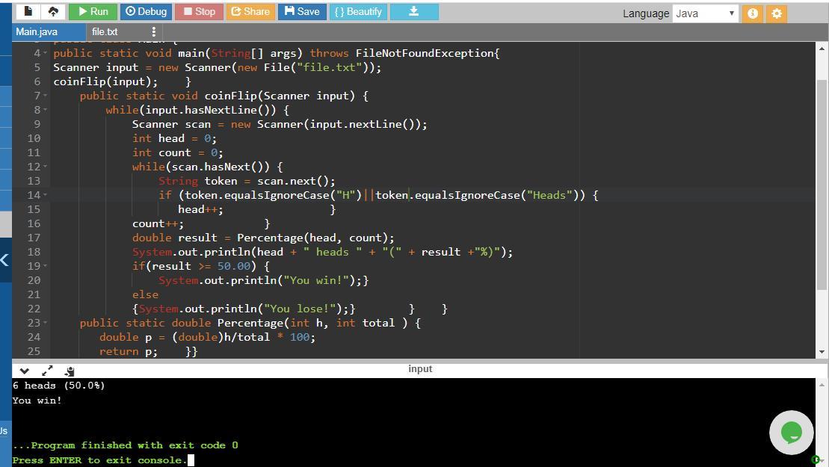Screen dimensions: 829x467
Task: Place cursor on 'coinFlip(input);' at line 6
Action: 105,82
